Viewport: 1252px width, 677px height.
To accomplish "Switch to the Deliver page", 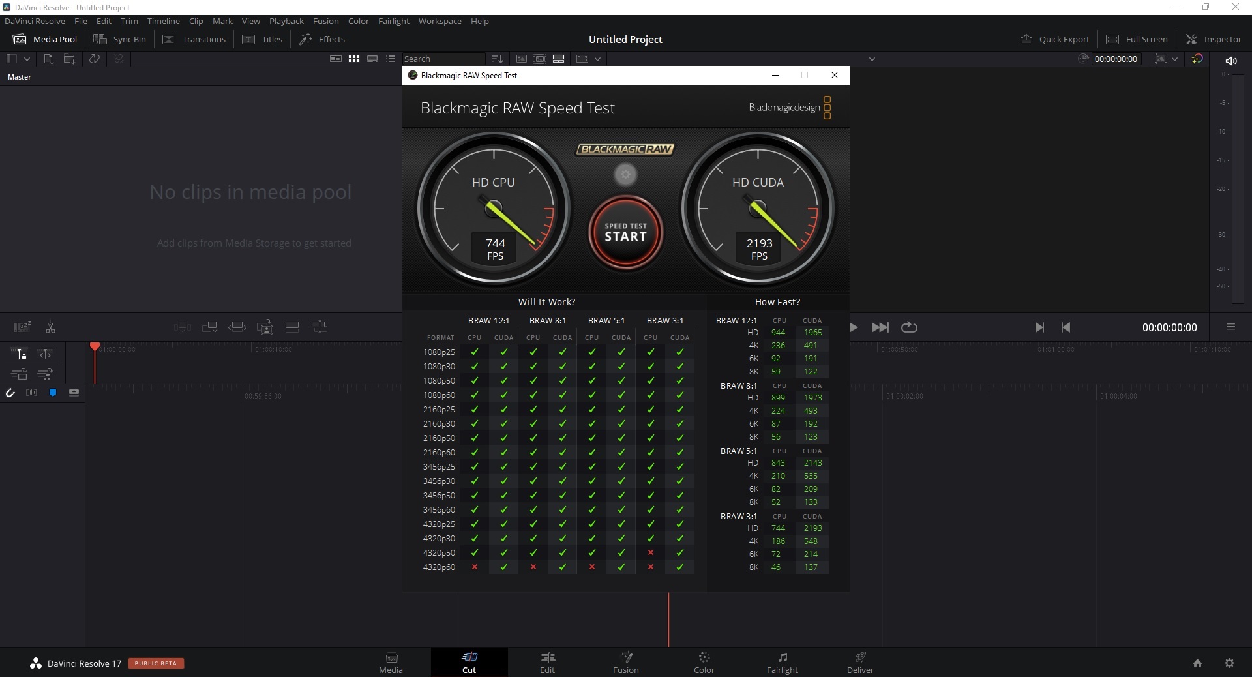I will pos(860,663).
